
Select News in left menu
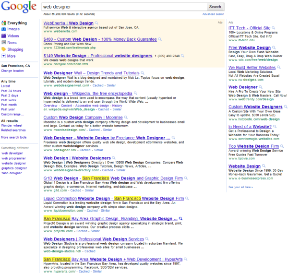click(12, 42)
